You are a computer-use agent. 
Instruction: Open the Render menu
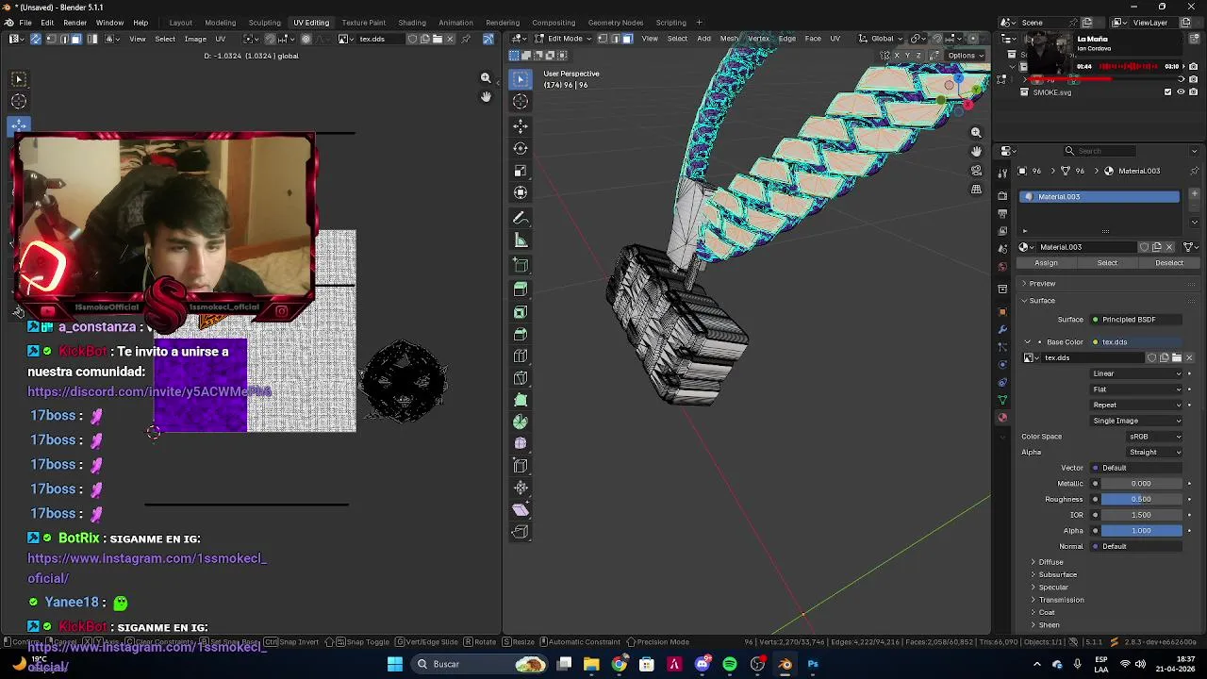pos(74,23)
